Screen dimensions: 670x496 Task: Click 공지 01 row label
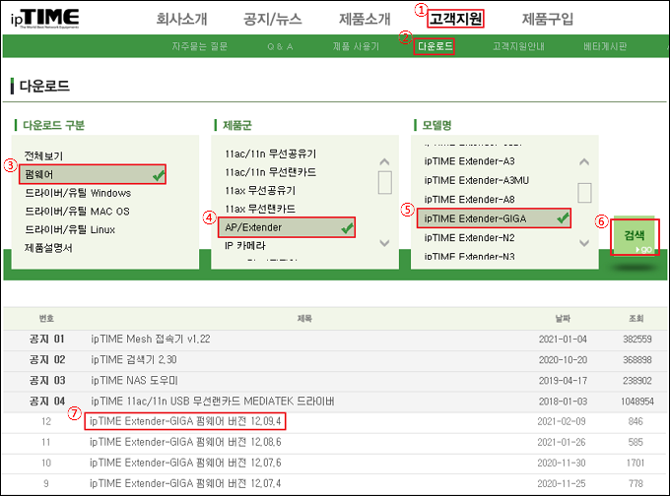click(x=46, y=339)
